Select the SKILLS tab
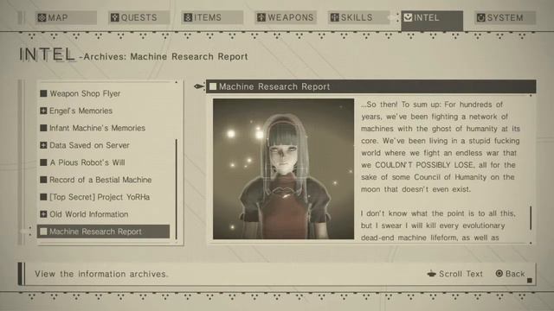Viewport: 554px width, 311px height. pyautogui.click(x=358, y=17)
